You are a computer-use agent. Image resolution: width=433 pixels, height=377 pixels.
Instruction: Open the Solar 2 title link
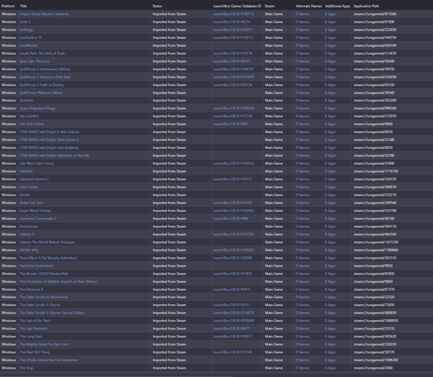point(25,22)
